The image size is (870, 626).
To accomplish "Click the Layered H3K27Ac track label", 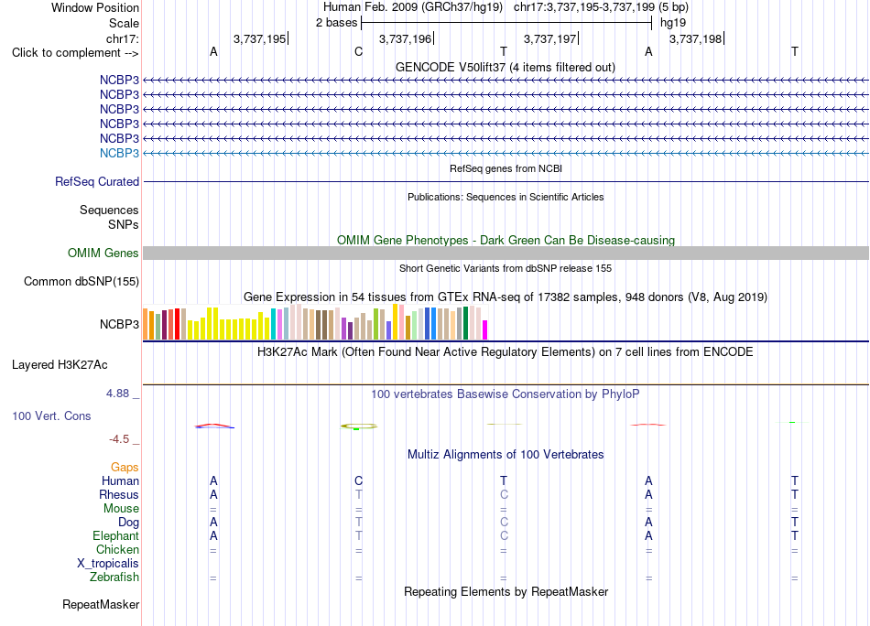I will 60,365.
